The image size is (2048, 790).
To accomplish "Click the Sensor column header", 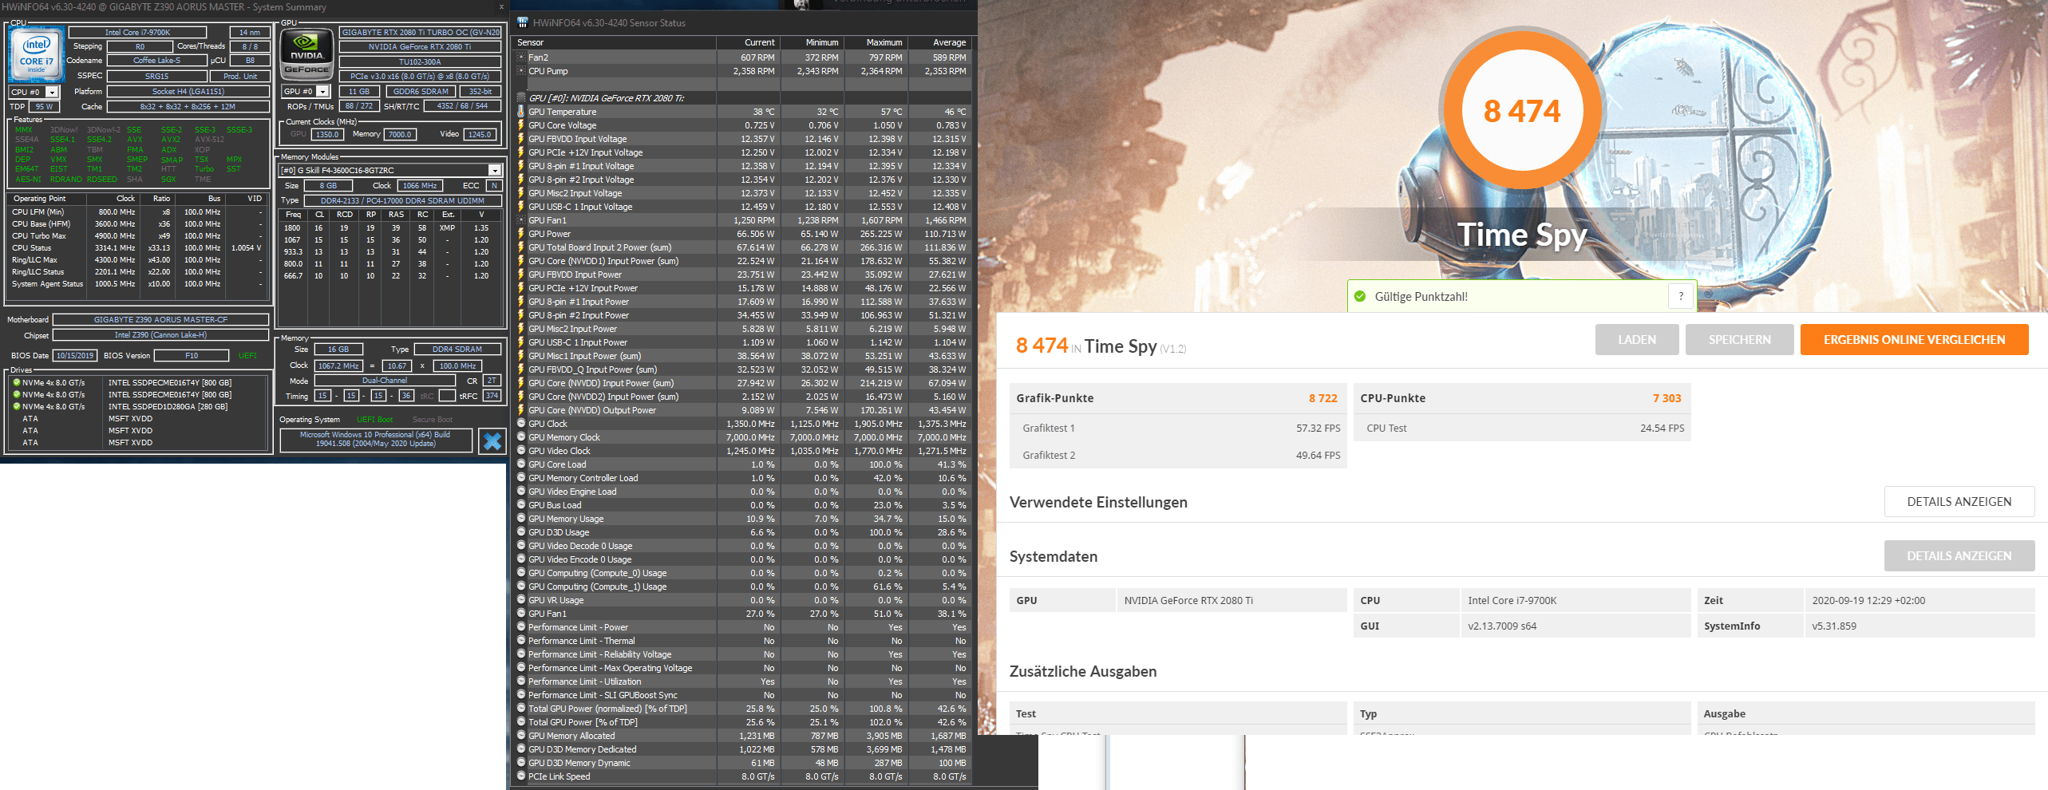I will point(614,42).
